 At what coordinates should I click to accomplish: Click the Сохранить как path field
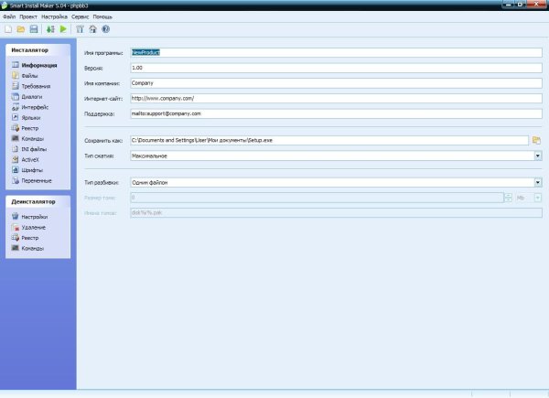329,140
